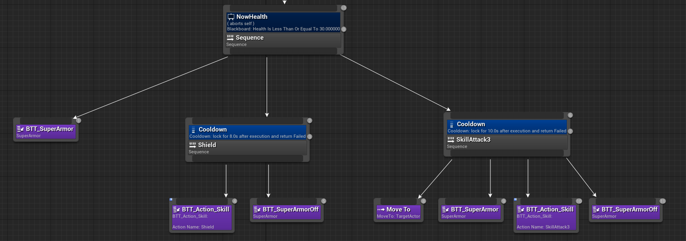Image resolution: width=686 pixels, height=241 pixels.
Task: Click the Move To arrow icon
Action: coord(381,210)
